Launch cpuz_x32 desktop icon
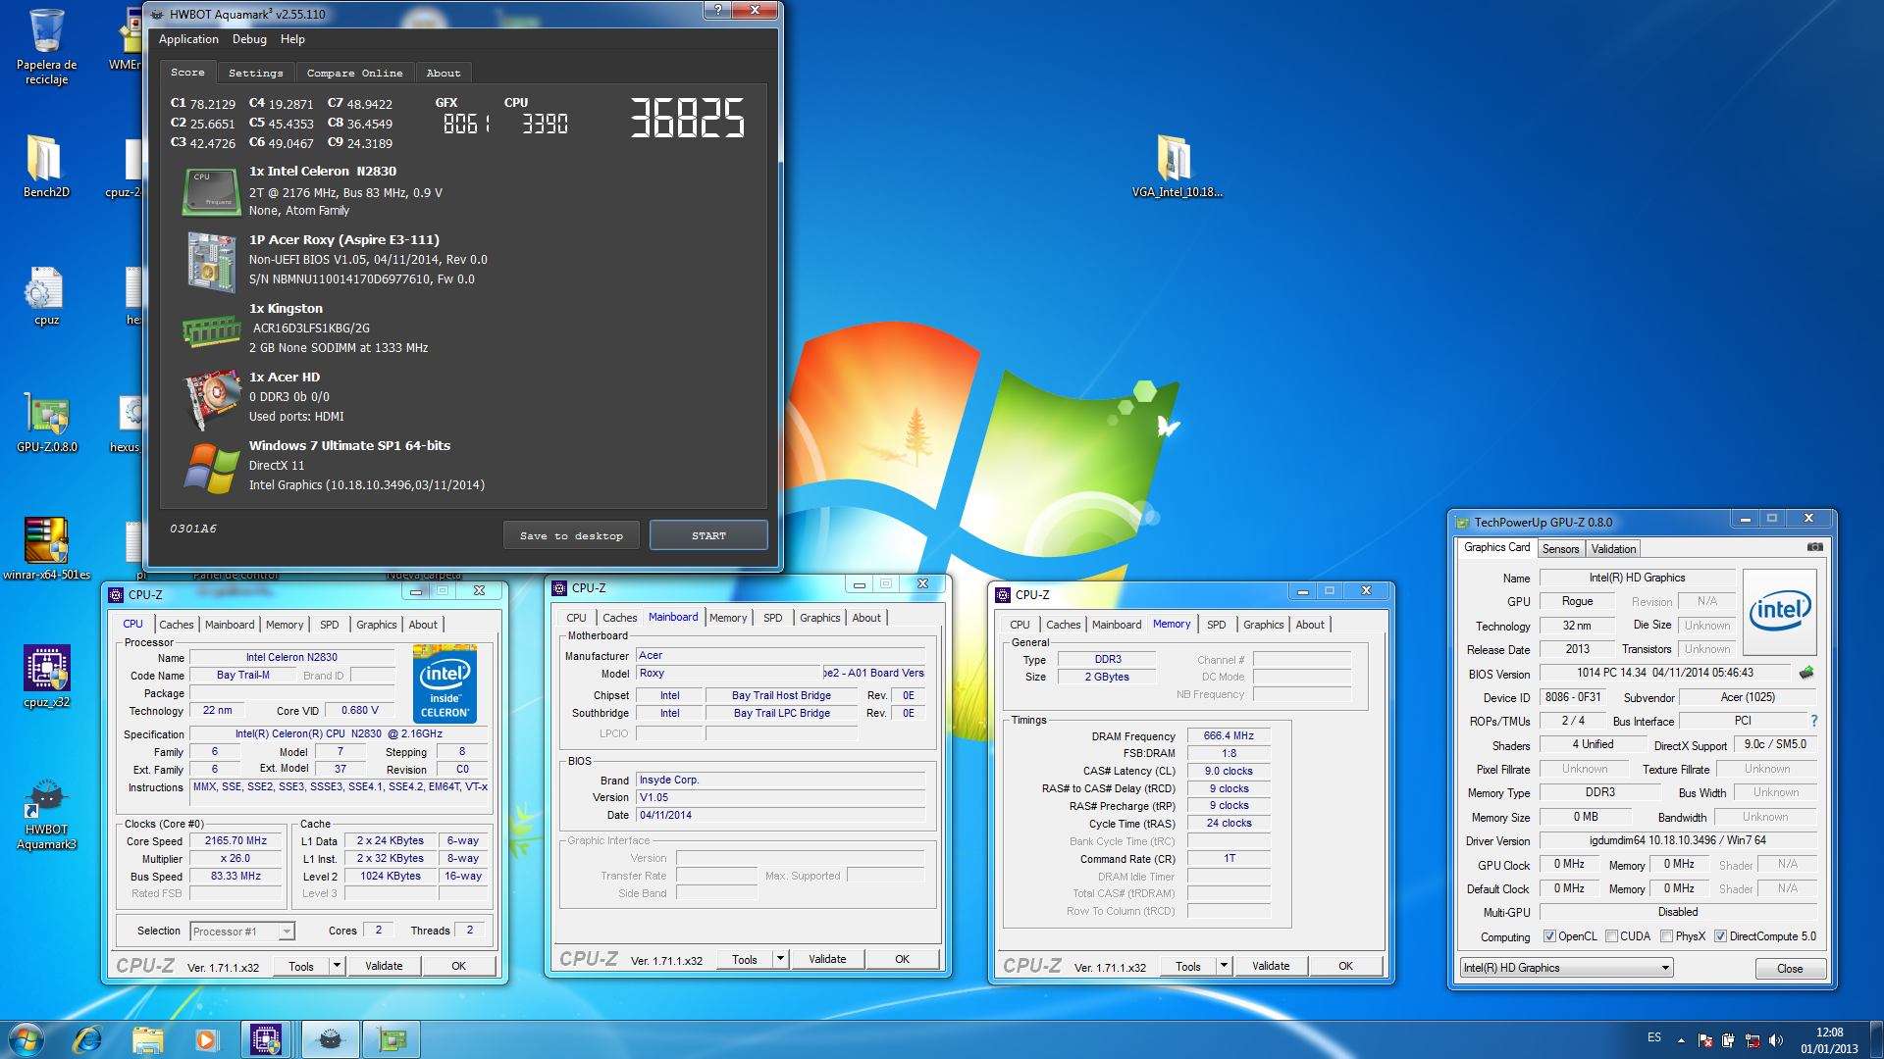The width and height of the screenshot is (1884, 1059). tap(46, 677)
